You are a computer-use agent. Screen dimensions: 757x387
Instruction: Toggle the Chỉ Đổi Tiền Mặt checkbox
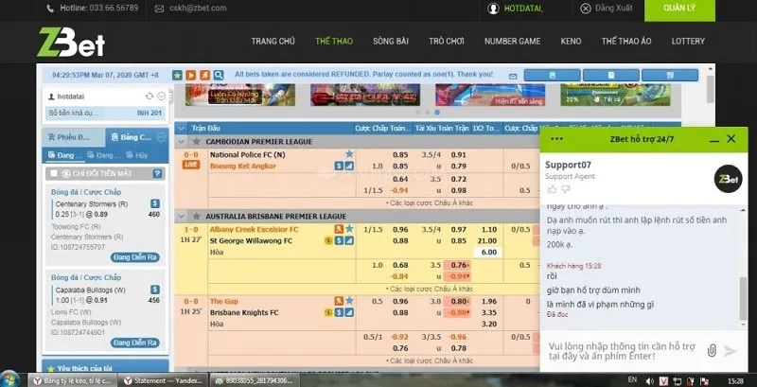pos(54,173)
